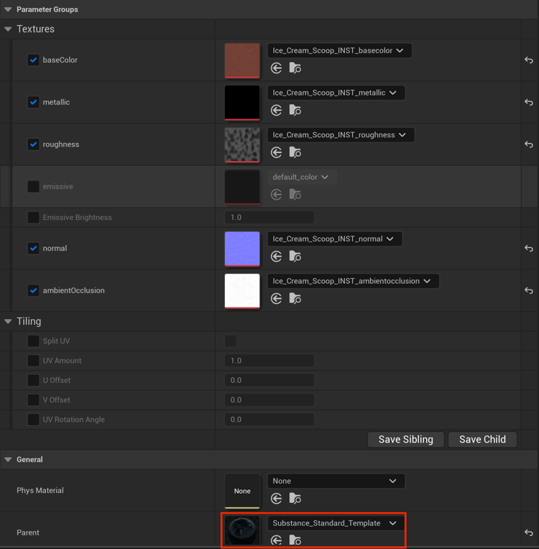Browse to Phys Material in Content Browser
The height and width of the screenshot is (549, 539).
pos(295,498)
